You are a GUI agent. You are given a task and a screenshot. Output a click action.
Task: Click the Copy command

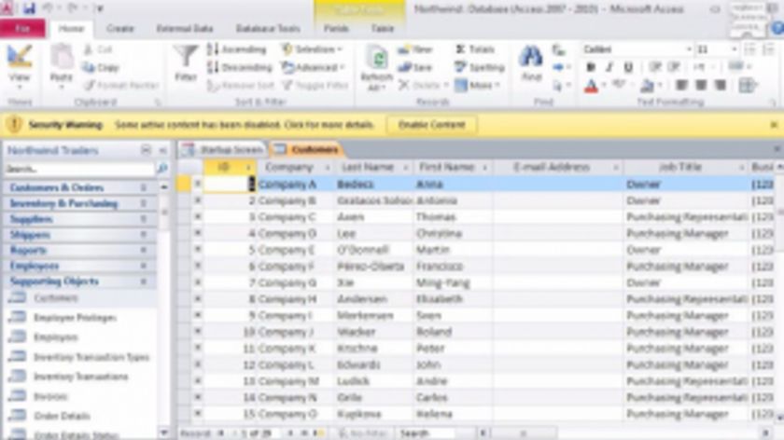coord(102,67)
